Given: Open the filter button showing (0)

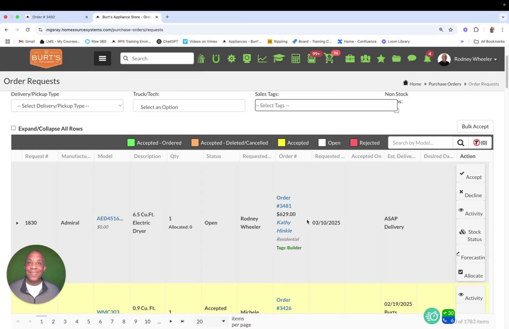Looking at the screenshot, I should [480, 143].
